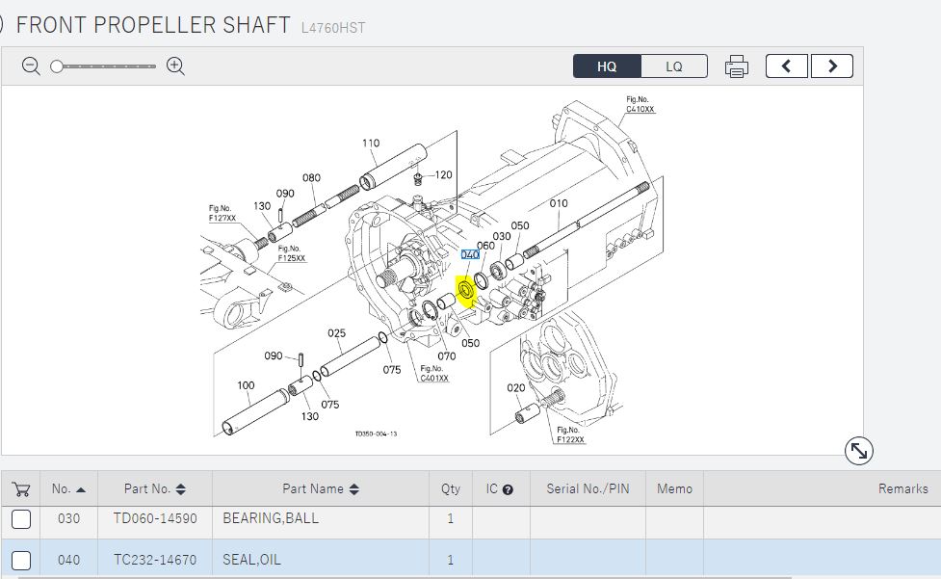
Task: Expand diagram with the resize arrows icon
Action: 858,450
